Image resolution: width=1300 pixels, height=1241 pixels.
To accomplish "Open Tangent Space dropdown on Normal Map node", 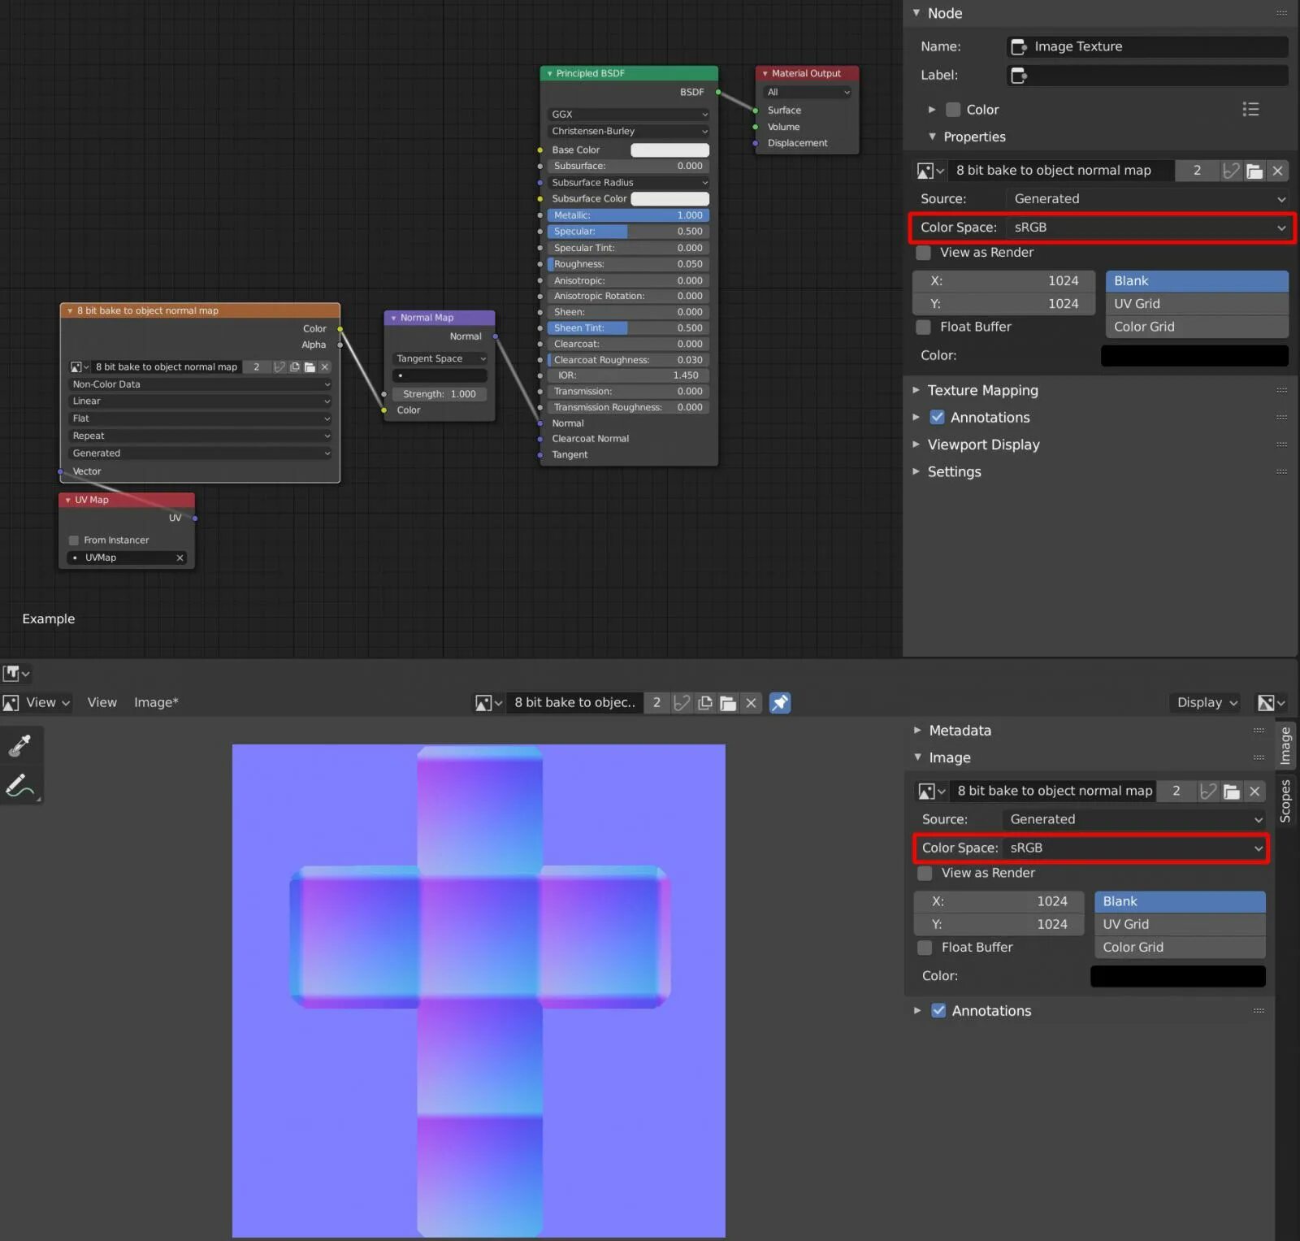I will coord(440,359).
